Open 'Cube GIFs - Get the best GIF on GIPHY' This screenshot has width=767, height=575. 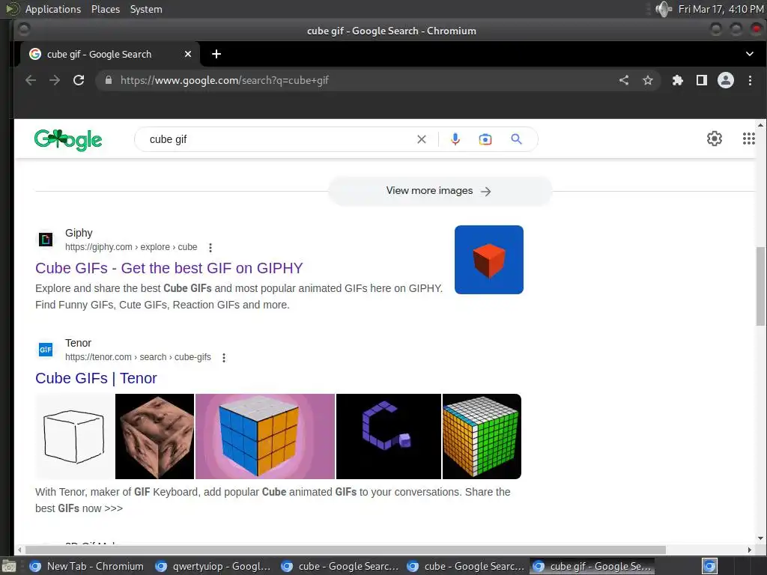pyautogui.click(x=169, y=268)
